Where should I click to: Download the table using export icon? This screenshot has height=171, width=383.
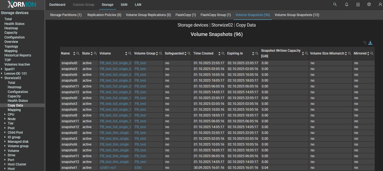(x=371, y=43)
